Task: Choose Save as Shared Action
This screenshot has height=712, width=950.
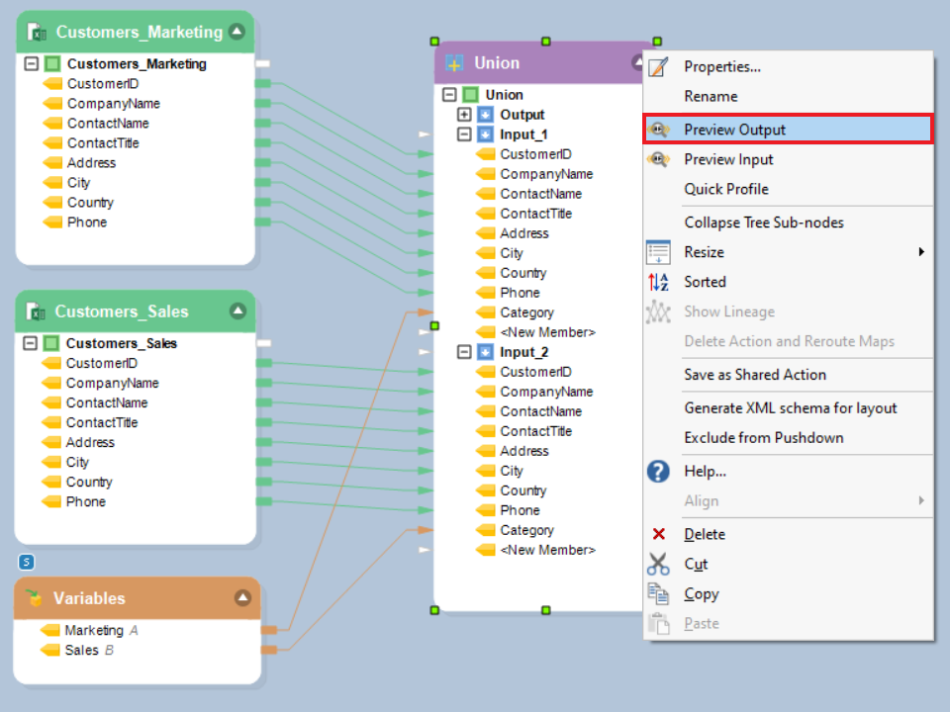Action: pos(754,375)
